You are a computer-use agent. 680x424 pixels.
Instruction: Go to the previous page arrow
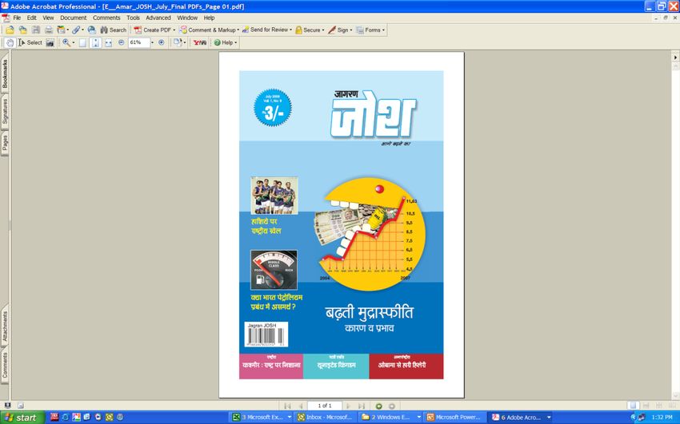[300, 406]
